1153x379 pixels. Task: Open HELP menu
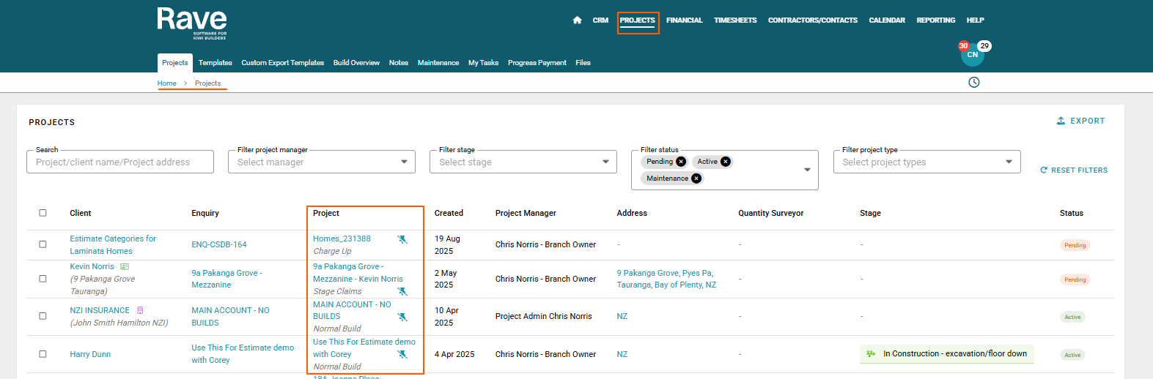coord(975,20)
